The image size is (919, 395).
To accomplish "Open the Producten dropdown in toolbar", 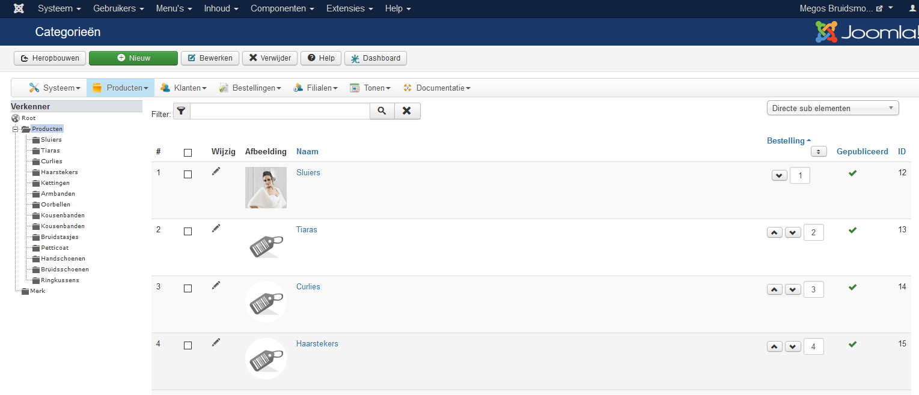I will pos(120,88).
